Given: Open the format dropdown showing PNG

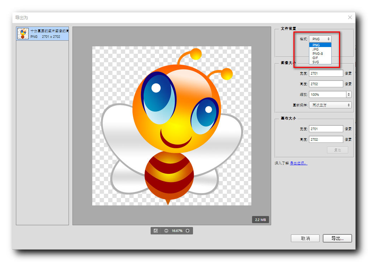Looking at the screenshot, I should click(320, 39).
